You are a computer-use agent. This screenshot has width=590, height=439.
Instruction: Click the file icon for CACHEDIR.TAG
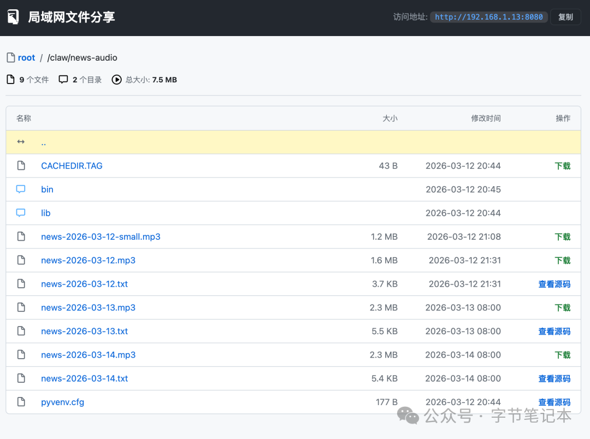(21, 166)
